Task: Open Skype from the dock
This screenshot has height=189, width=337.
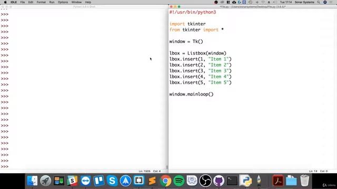Action: pyautogui.click(x=112, y=181)
